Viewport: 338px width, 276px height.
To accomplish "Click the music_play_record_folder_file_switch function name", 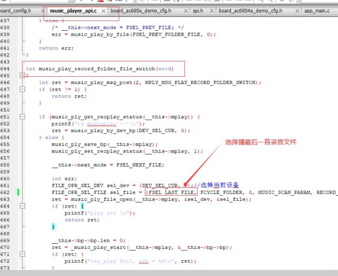I will click(x=97, y=69).
